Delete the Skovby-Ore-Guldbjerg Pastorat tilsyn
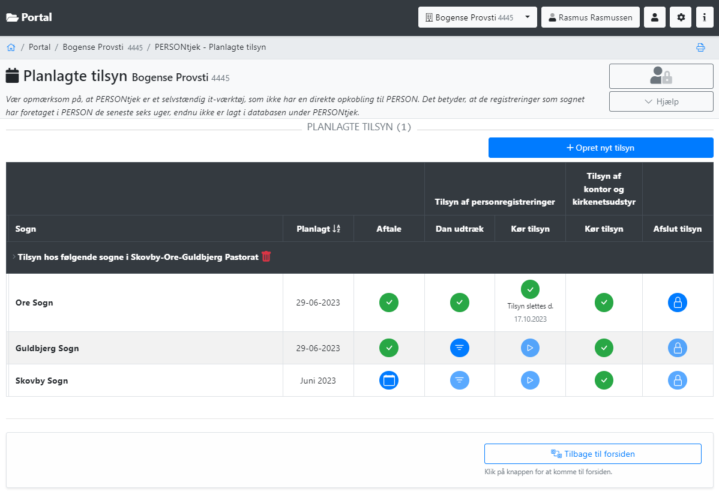 click(266, 256)
